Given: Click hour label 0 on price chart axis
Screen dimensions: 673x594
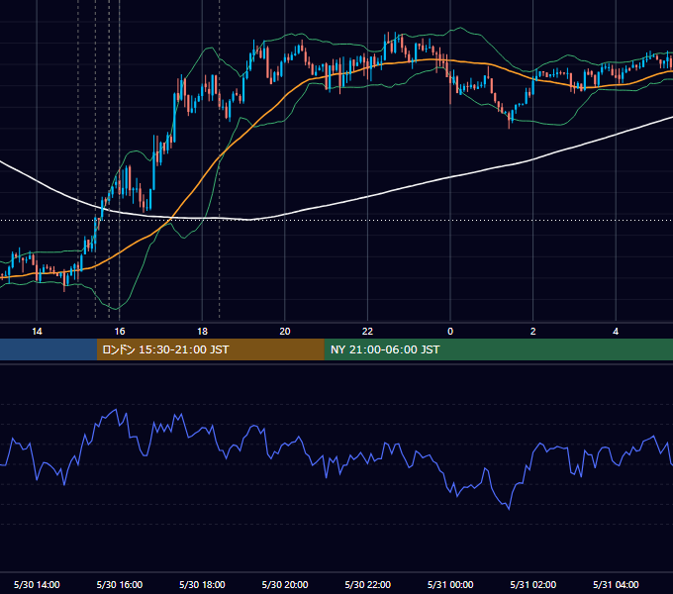Looking at the screenshot, I should 450,332.
